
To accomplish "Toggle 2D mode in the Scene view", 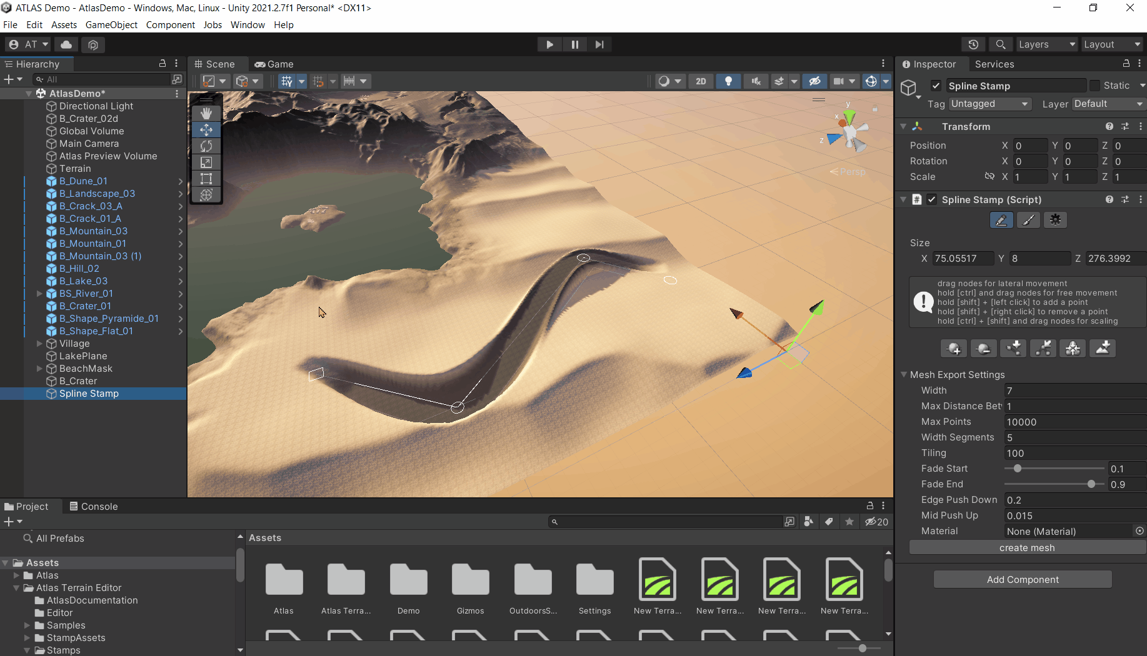I will [x=701, y=81].
